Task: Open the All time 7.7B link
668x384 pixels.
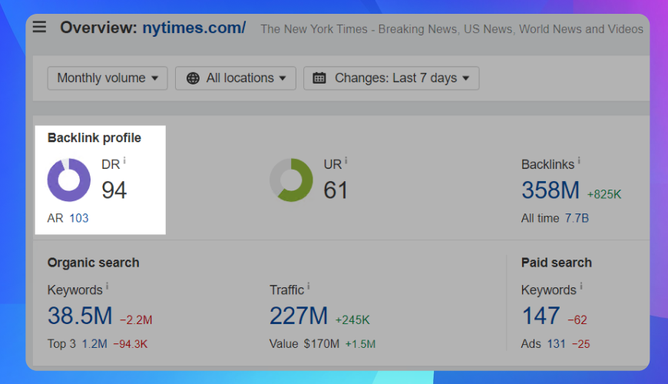Action: point(577,218)
